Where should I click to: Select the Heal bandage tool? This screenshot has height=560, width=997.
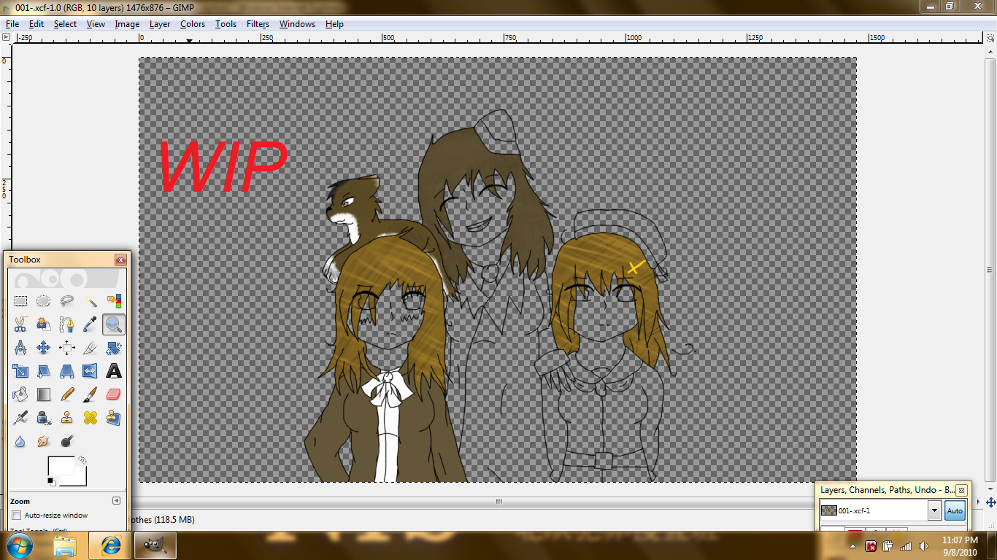[91, 417]
